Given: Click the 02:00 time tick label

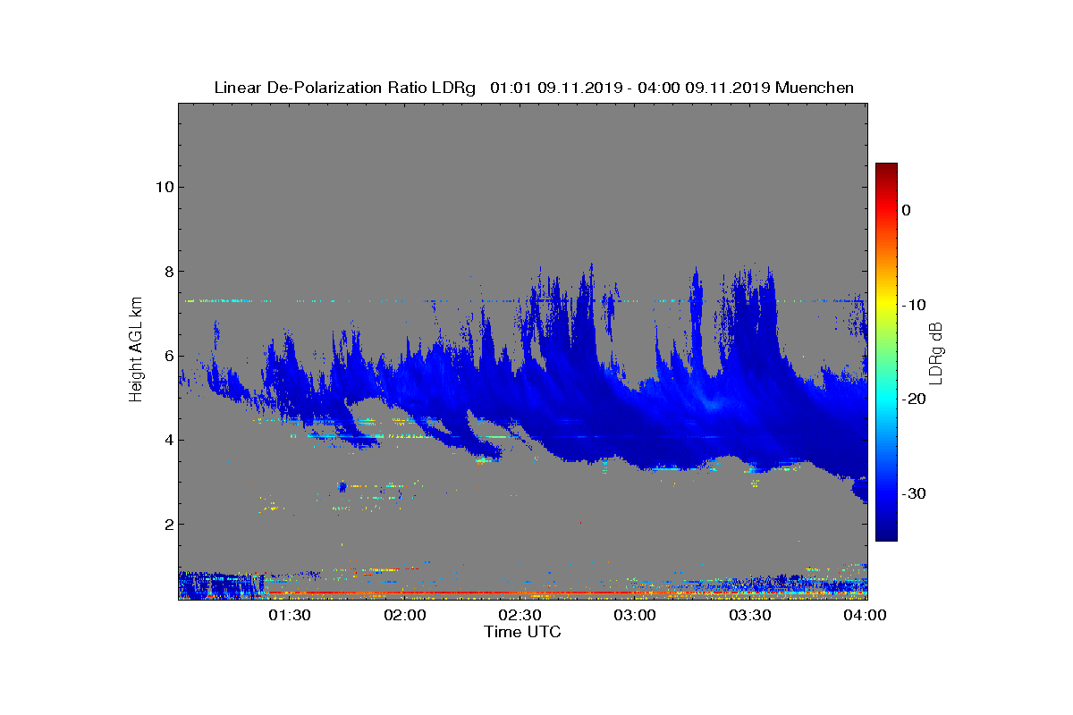Looking at the screenshot, I should pos(405,615).
